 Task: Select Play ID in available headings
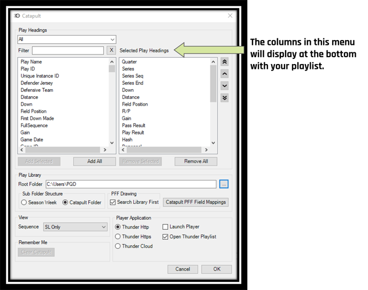(x=28, y=69)
